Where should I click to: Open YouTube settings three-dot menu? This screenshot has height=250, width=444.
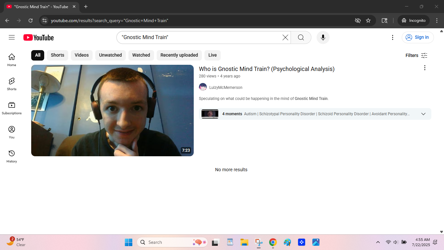(393, 37)
